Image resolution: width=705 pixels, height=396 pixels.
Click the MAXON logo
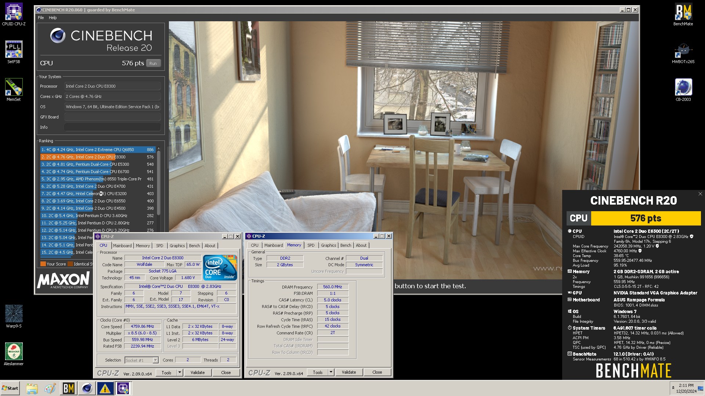(x=63, y=280)
